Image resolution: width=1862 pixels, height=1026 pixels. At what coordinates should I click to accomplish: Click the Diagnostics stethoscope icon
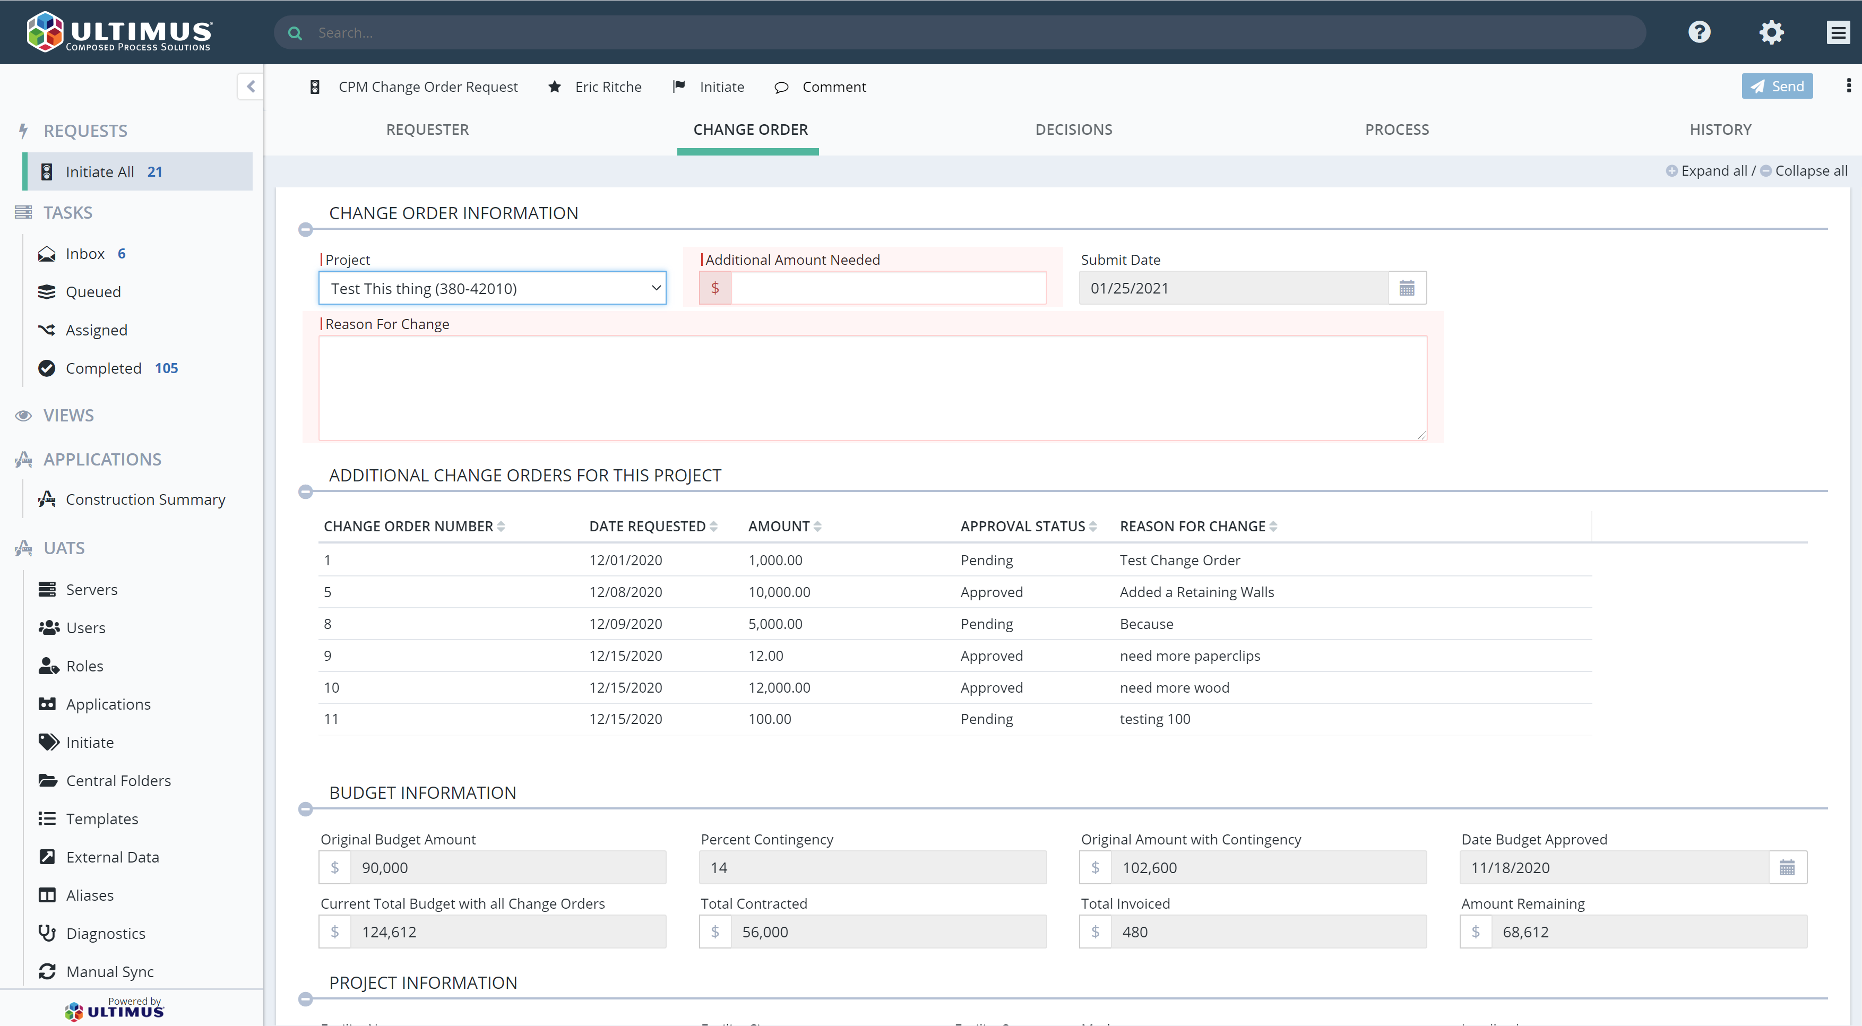pyautogui.click(x=47, y=934)
